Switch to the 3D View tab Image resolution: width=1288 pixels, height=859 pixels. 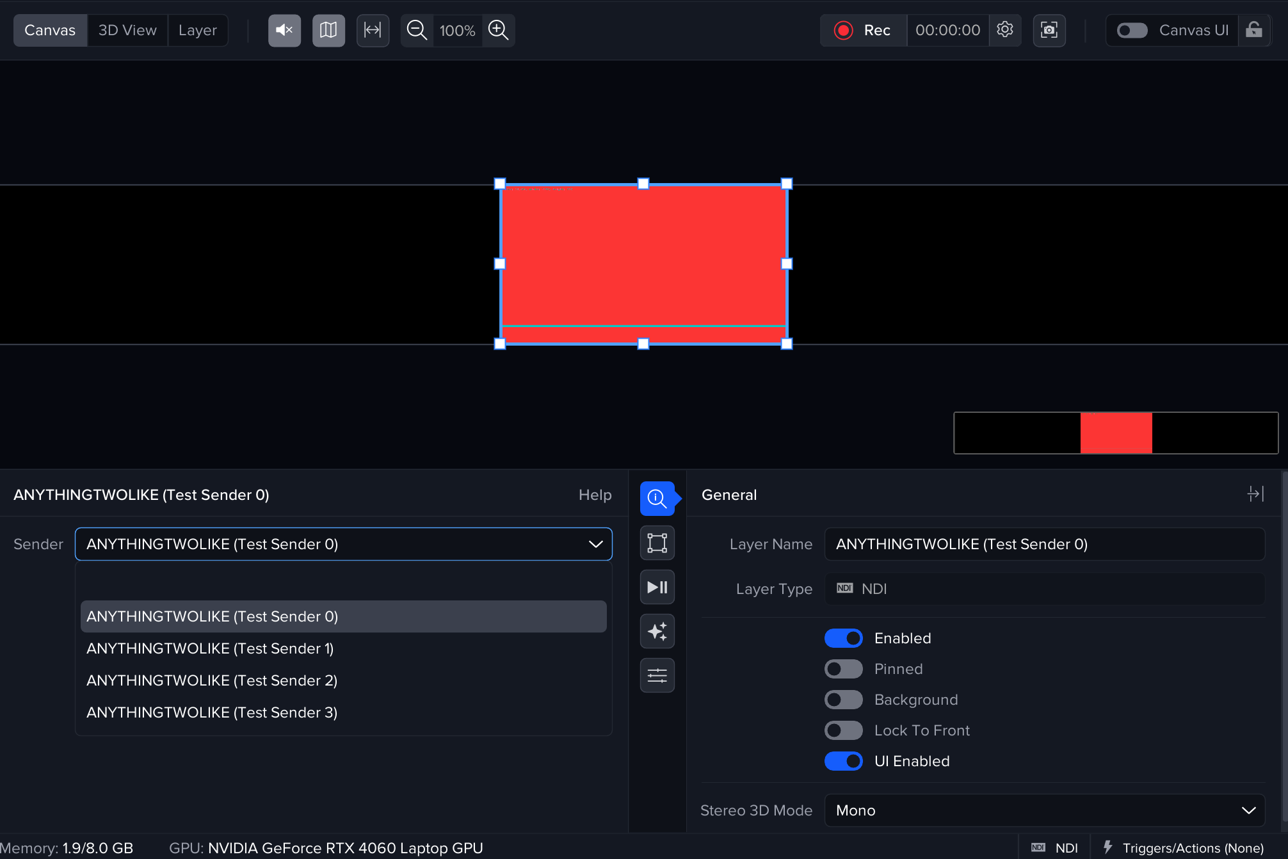tap(127, 30)
